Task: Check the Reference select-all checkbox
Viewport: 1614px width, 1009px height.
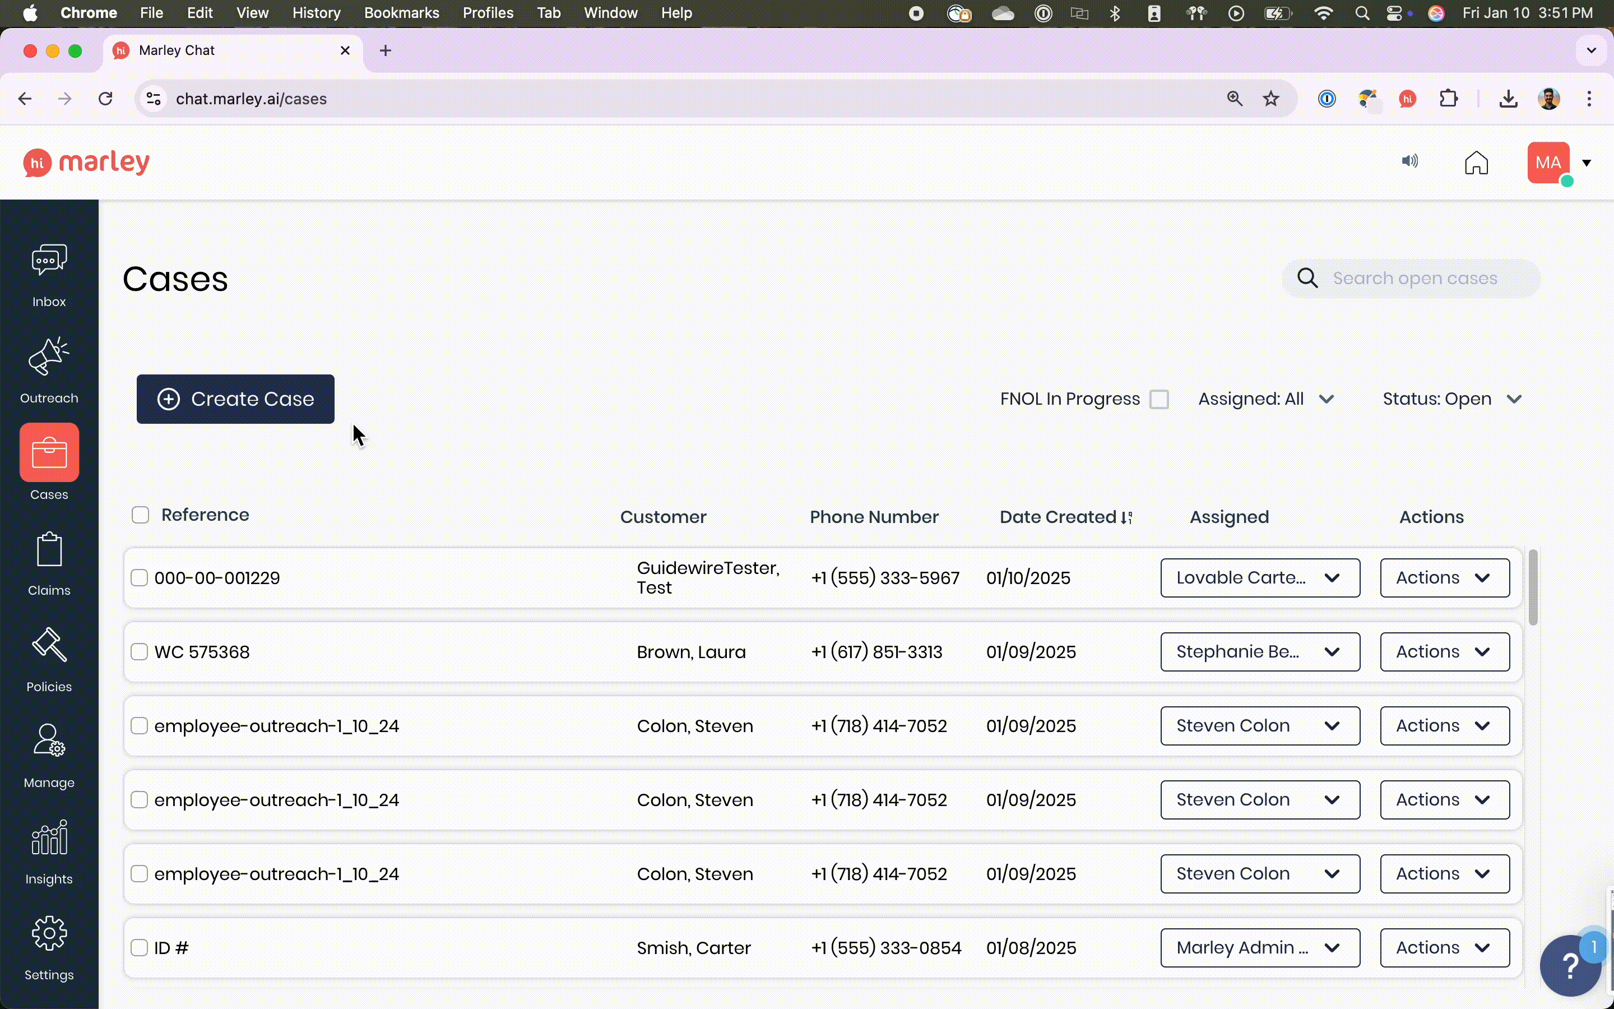Action: click(x=140, y=515)
